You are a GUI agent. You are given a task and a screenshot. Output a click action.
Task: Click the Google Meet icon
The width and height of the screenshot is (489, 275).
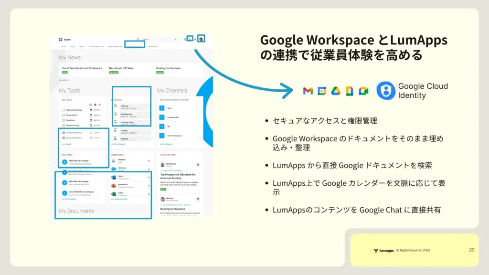click(364, 91)
